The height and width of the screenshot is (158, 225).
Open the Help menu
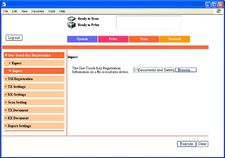click(x=62, y=11)
